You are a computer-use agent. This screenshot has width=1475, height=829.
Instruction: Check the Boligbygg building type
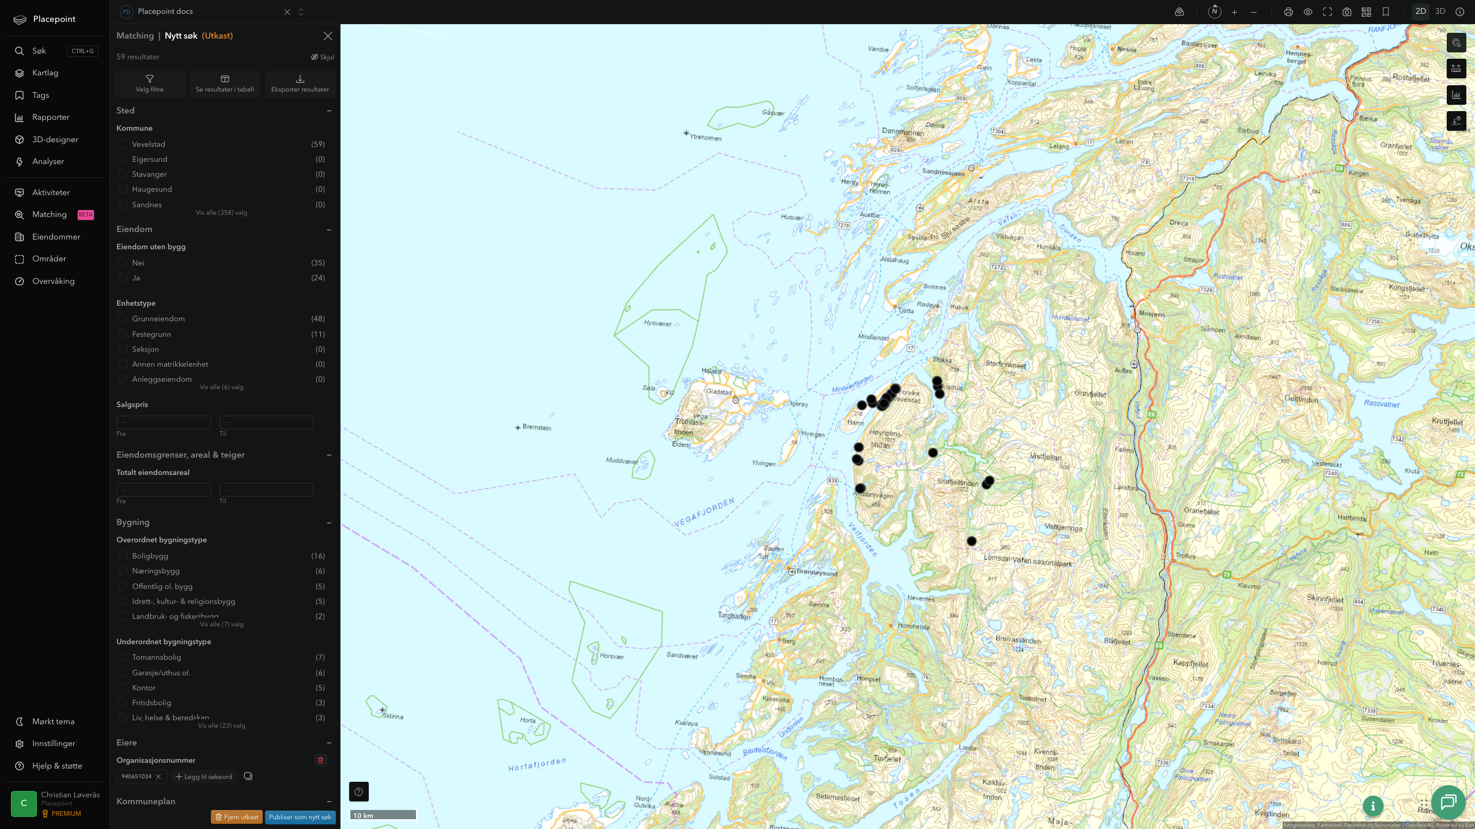(123, 556)
